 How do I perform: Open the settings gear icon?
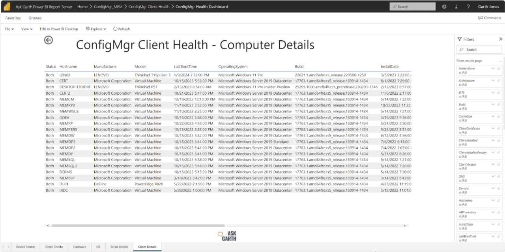pyautogui.click(x=444, y=7)
